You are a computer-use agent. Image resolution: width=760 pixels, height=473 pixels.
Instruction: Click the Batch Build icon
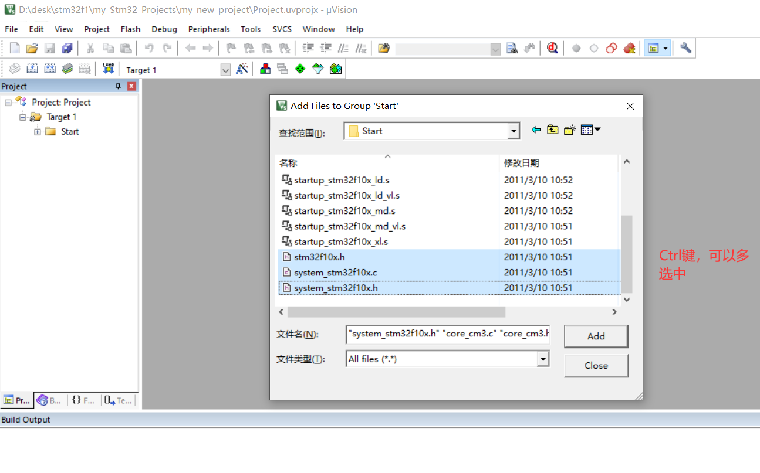tap(67, 69)
